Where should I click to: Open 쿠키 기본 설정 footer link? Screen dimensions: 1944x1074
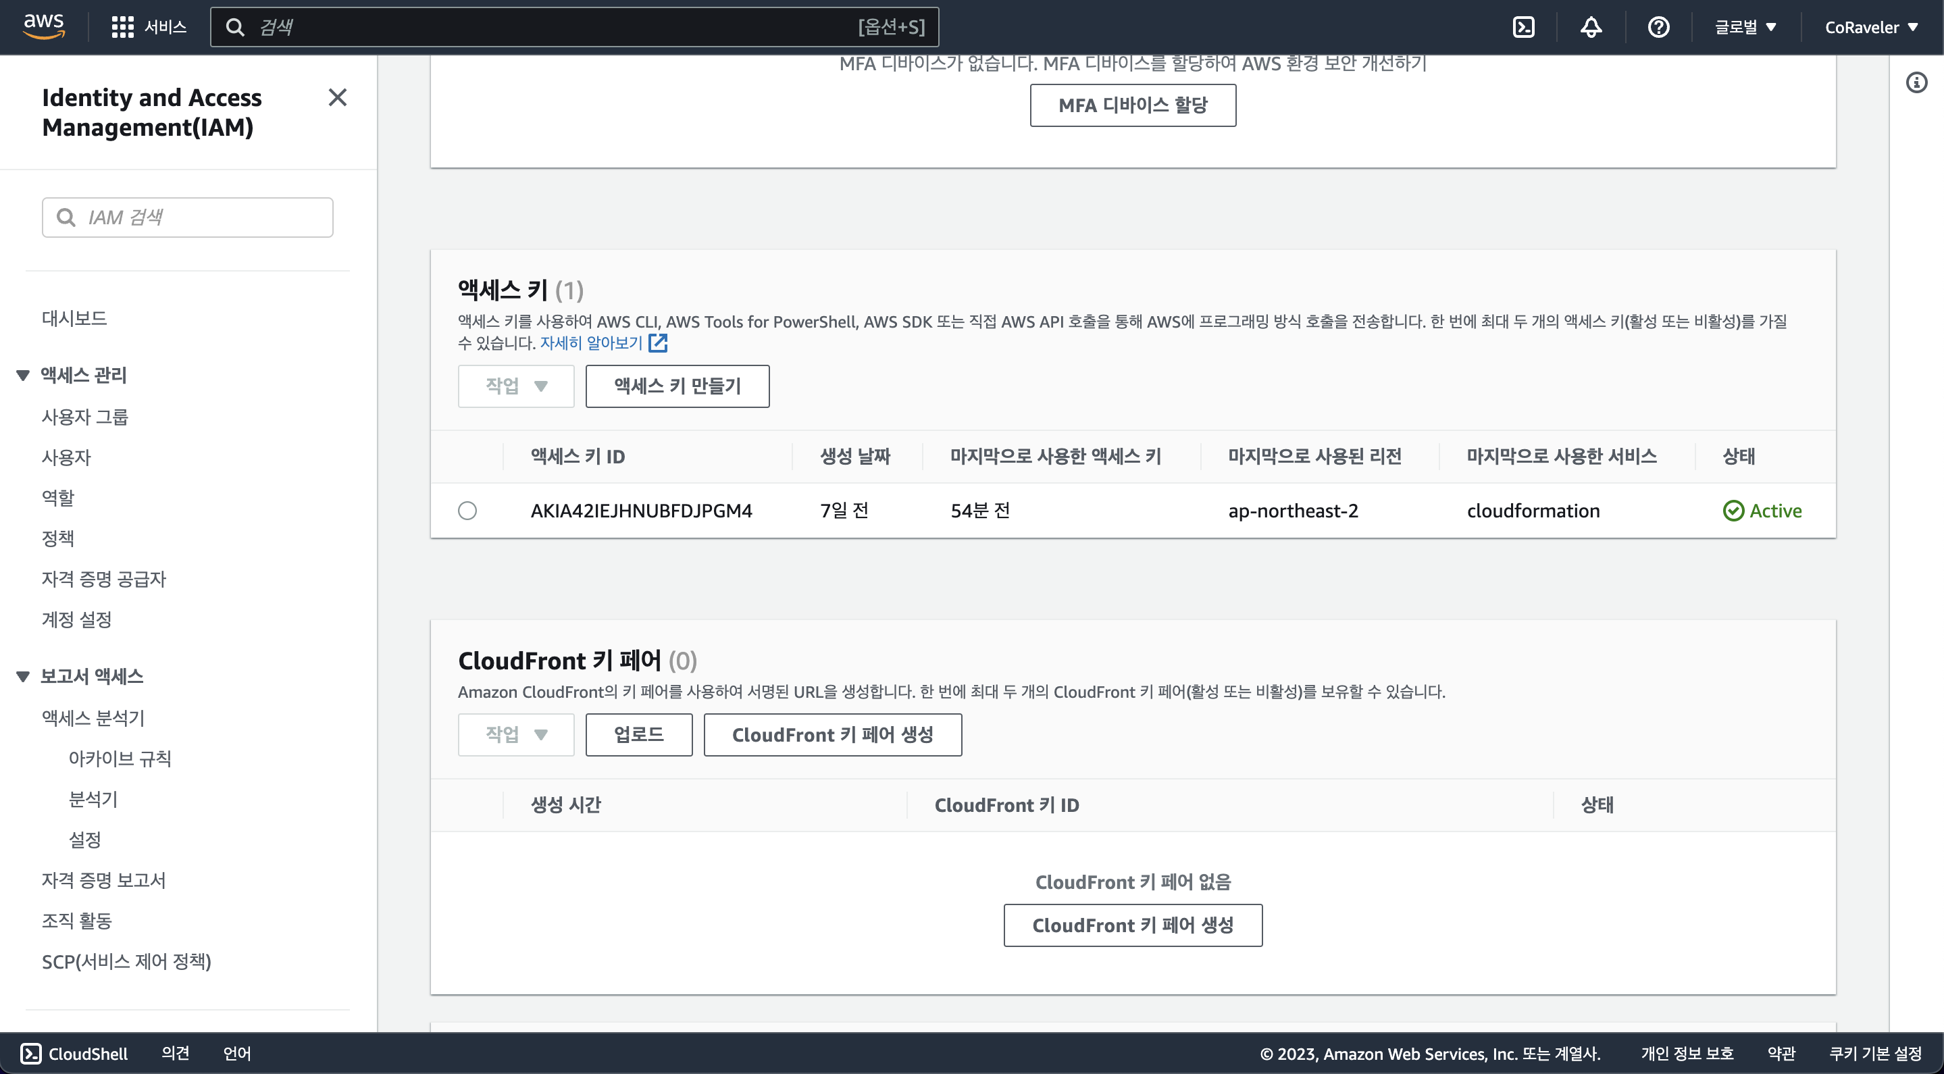(1875, 1053)
